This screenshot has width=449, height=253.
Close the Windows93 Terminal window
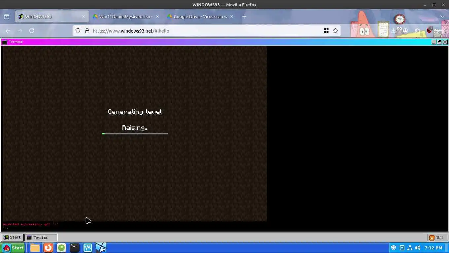coord(445,42)
